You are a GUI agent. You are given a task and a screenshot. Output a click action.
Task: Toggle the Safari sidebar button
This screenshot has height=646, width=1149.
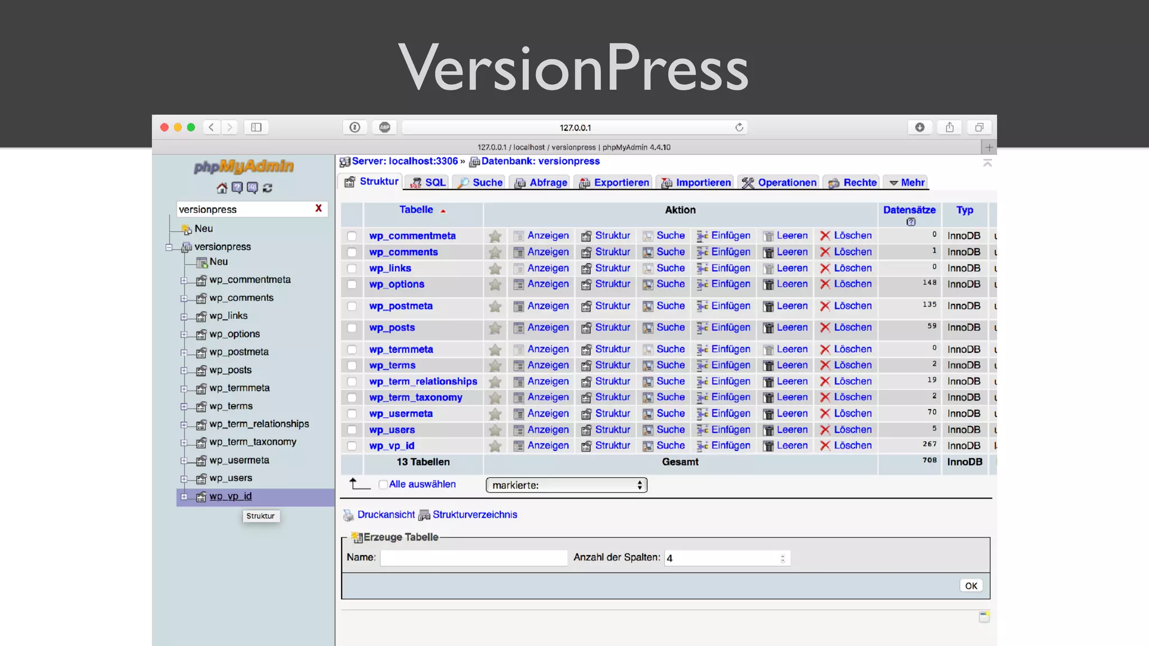pos(256,127)
